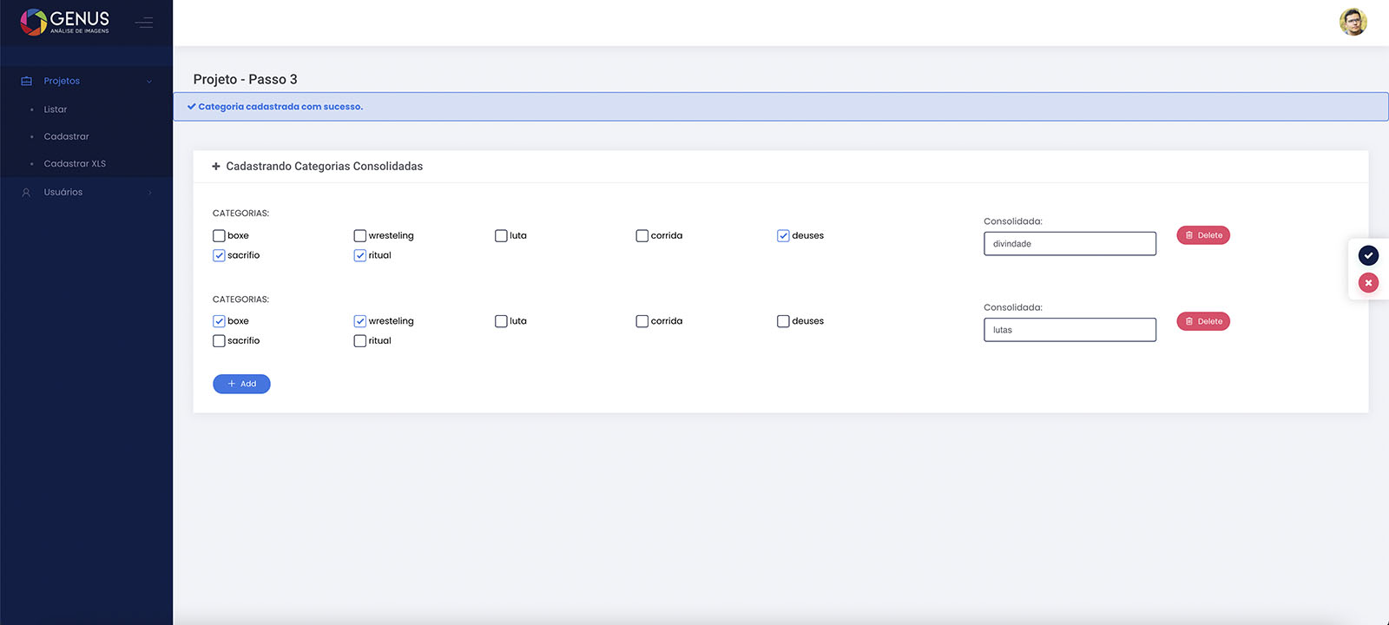Click the Projetos briefcase icon
This screenshot has height=625, width=1389.
pyautogui.click(x=26, y=81)
